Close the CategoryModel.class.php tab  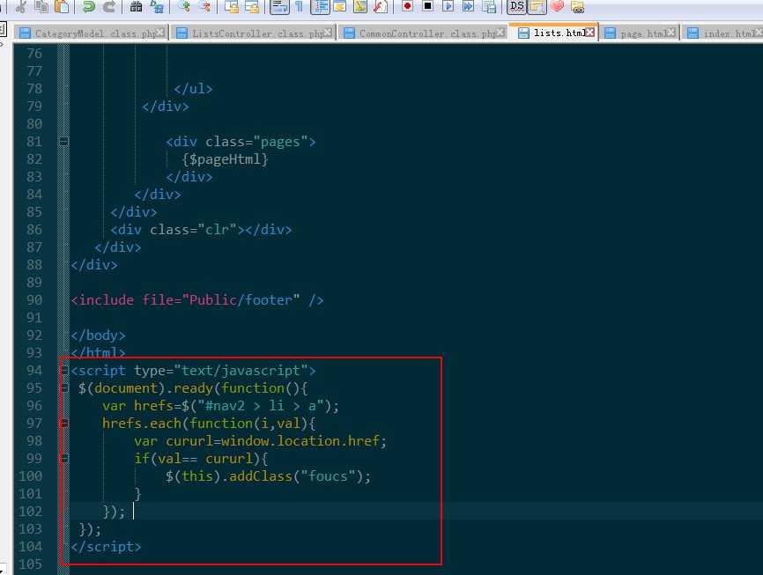160,33
